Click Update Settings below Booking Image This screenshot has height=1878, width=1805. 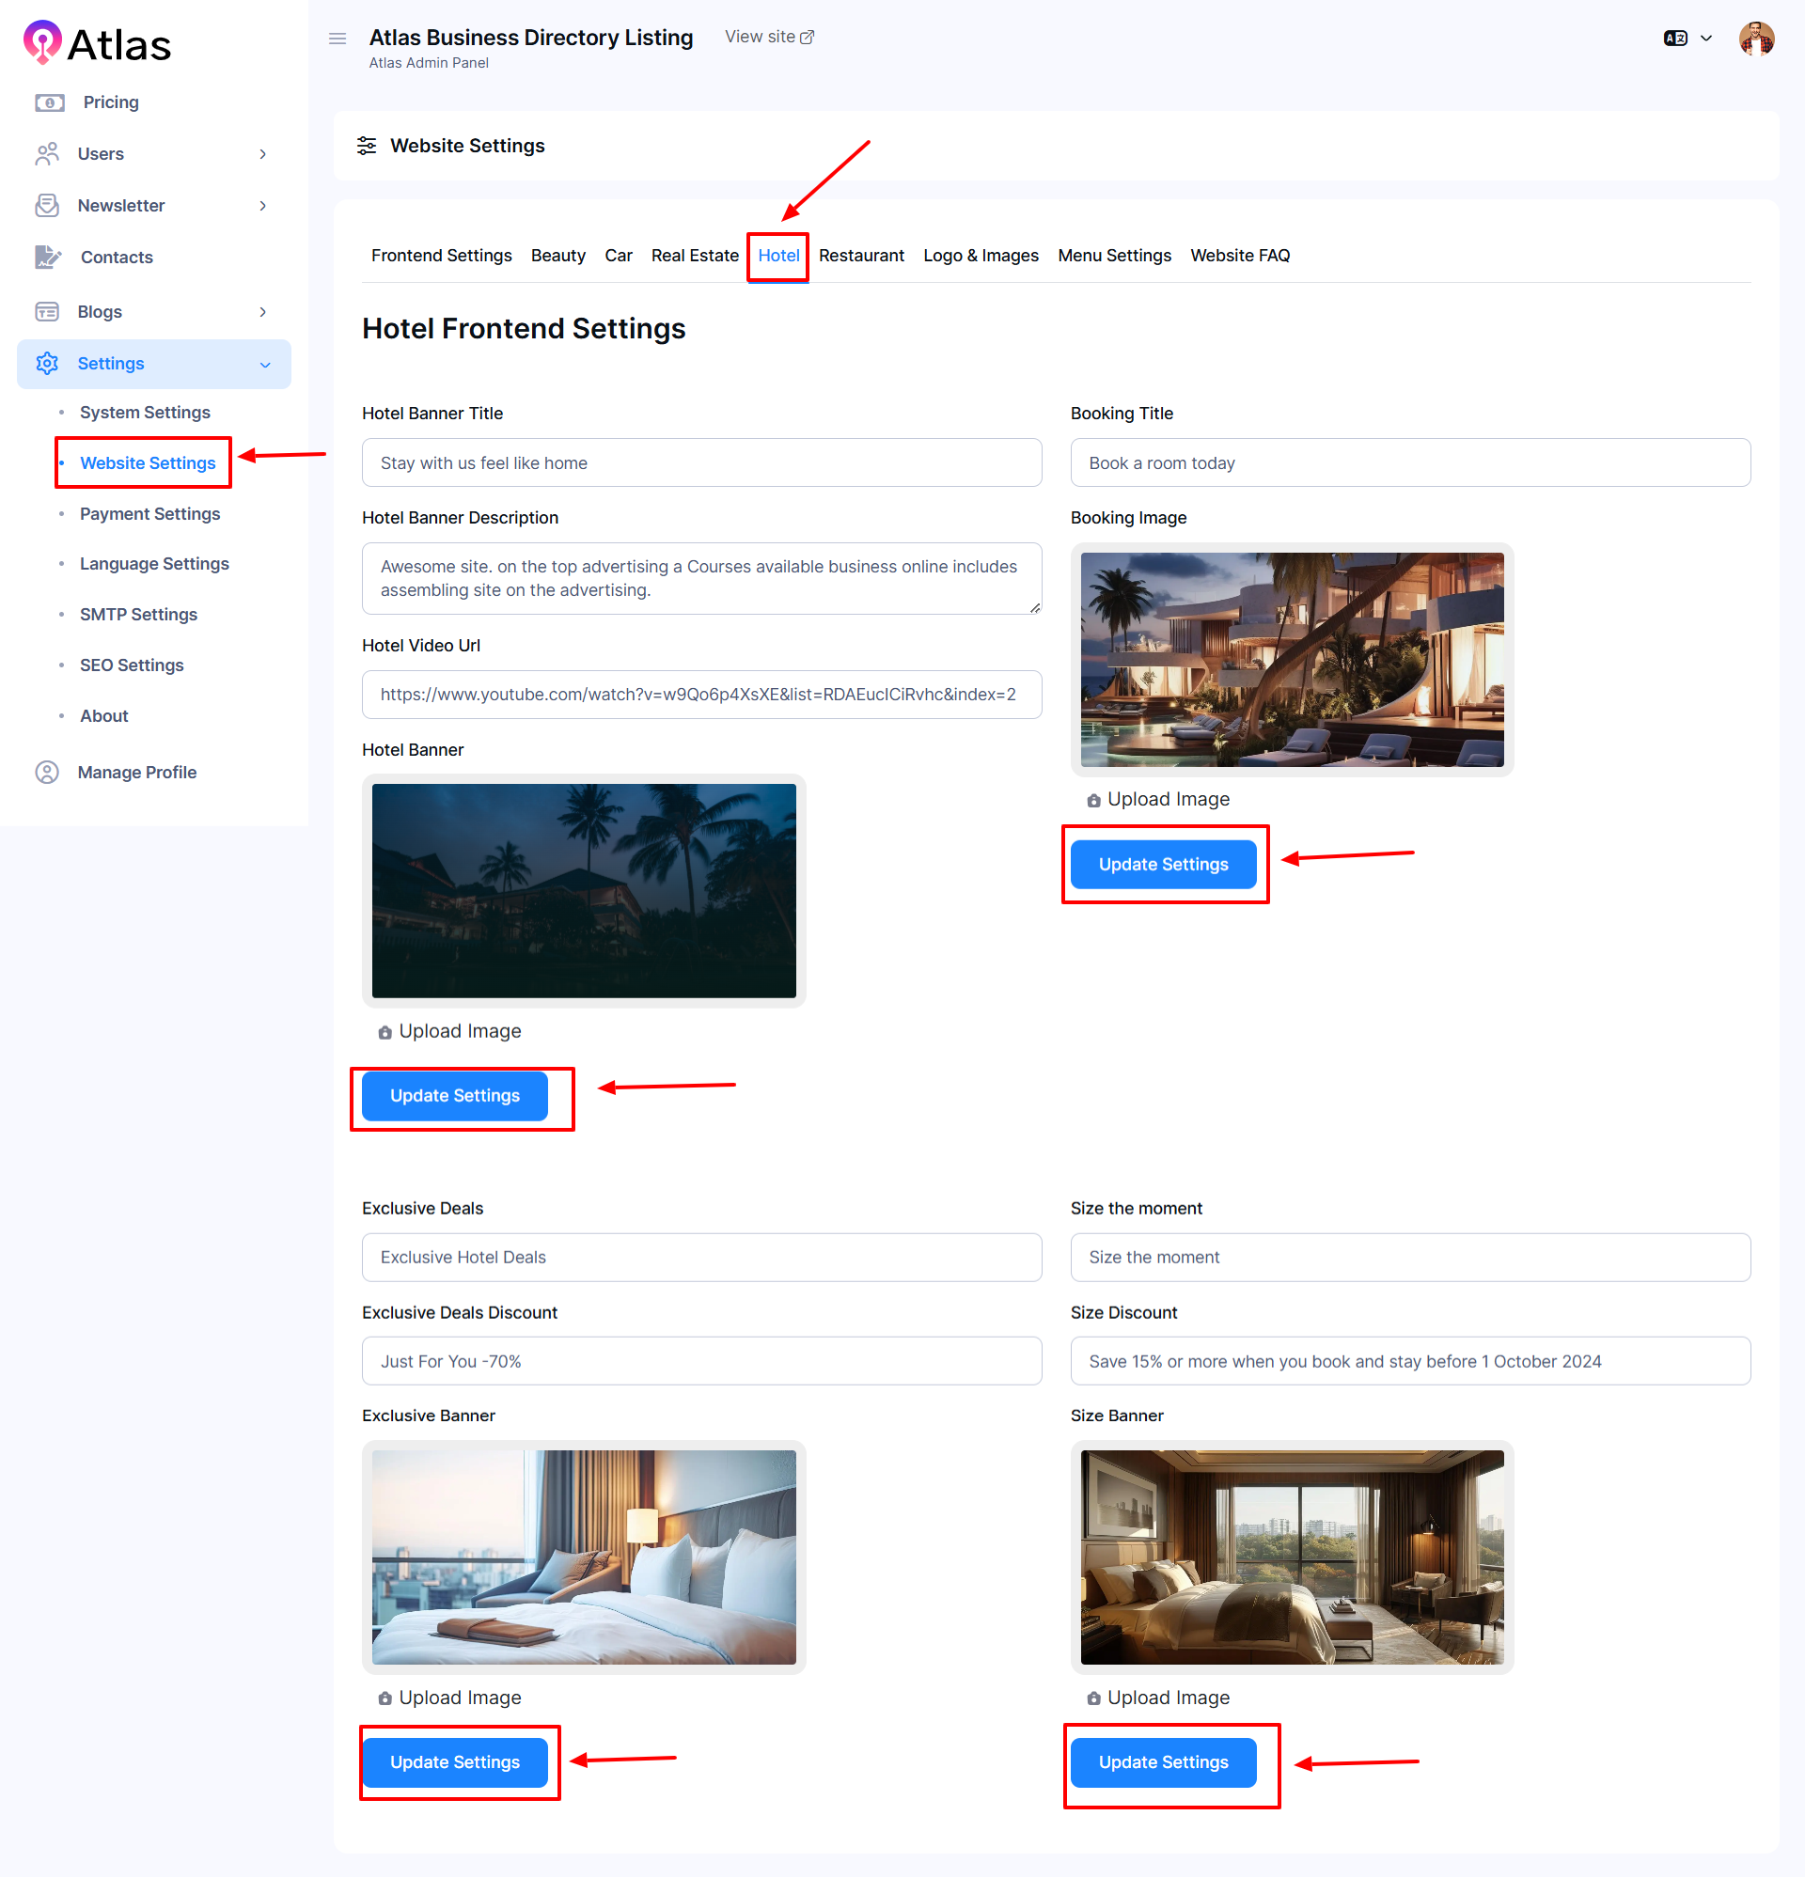1163,864
